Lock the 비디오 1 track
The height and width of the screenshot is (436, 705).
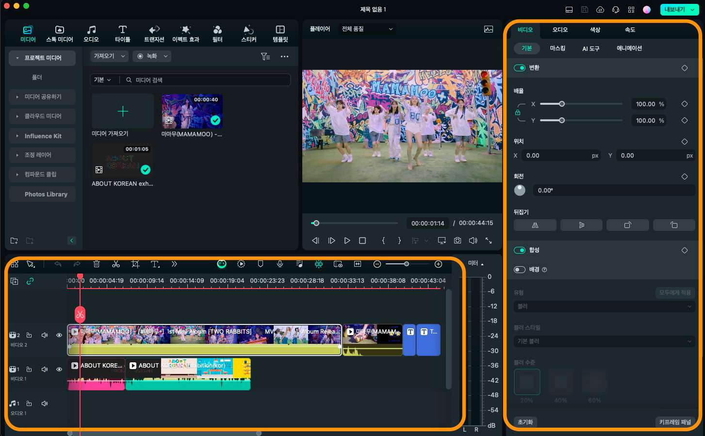29,369
